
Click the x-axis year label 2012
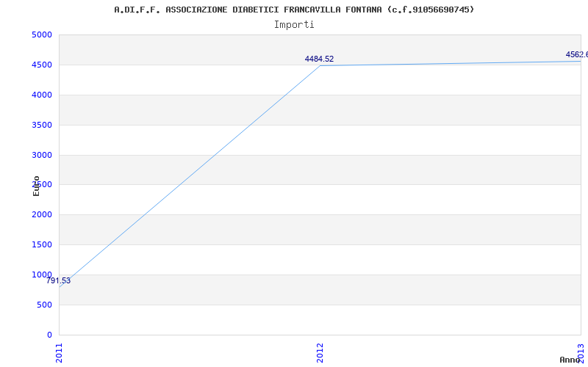pyautogui.click(x=320, y=353)
